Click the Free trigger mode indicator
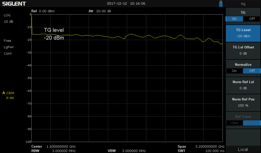 click(x=7, y=40)
